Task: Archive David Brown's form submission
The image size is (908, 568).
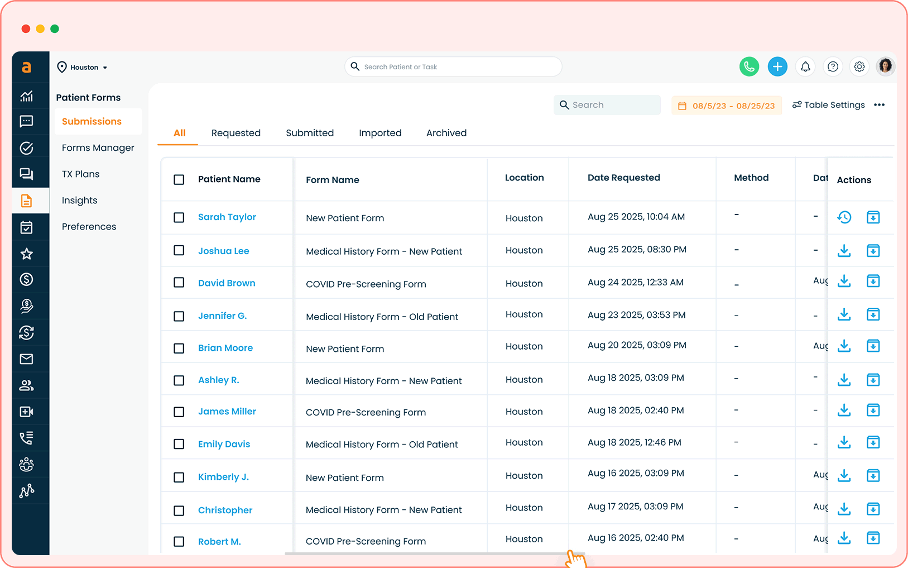Action: (x=873, y=281)
